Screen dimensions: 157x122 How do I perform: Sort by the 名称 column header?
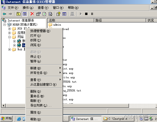(x=71, y=20)
